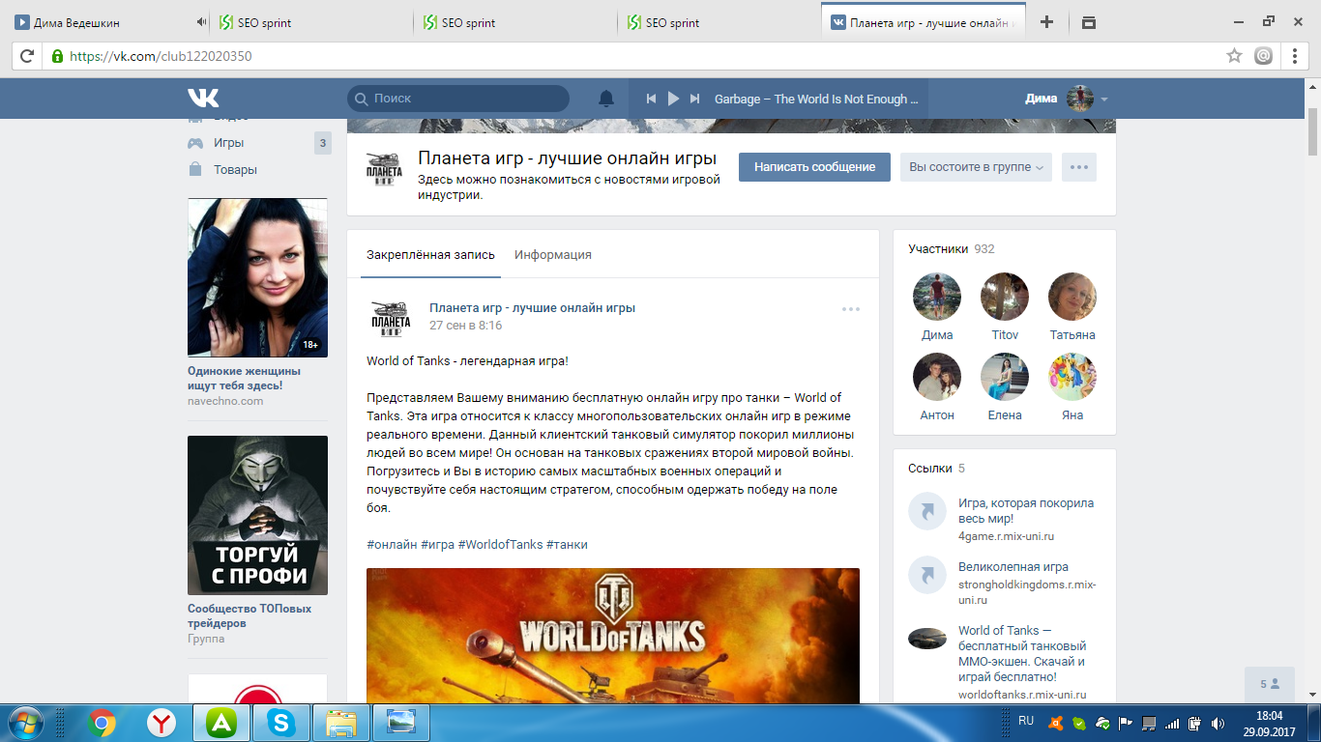Click the Одинокие женщины ad image

point(257,278)
